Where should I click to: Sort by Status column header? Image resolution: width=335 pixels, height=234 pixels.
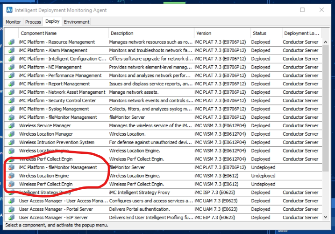[x=266, y=33]
